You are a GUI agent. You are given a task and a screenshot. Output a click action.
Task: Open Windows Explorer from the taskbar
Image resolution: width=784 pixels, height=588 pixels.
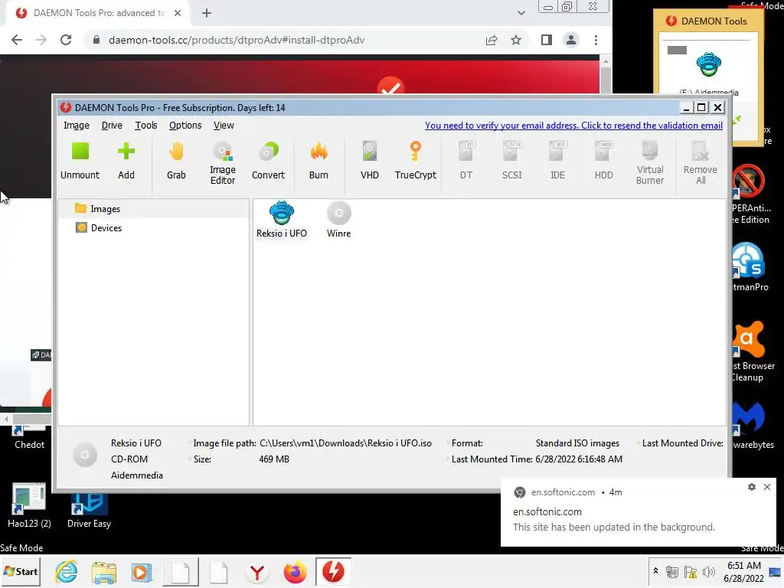click(x=104, y=571)
